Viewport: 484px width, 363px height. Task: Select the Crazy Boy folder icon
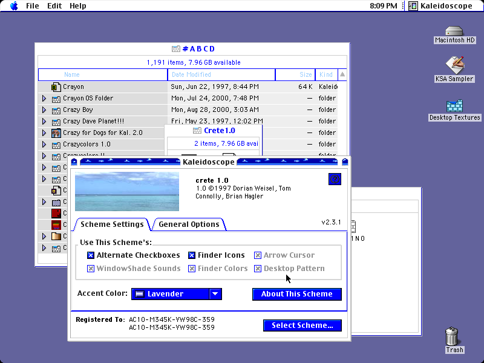click(56, 110)
